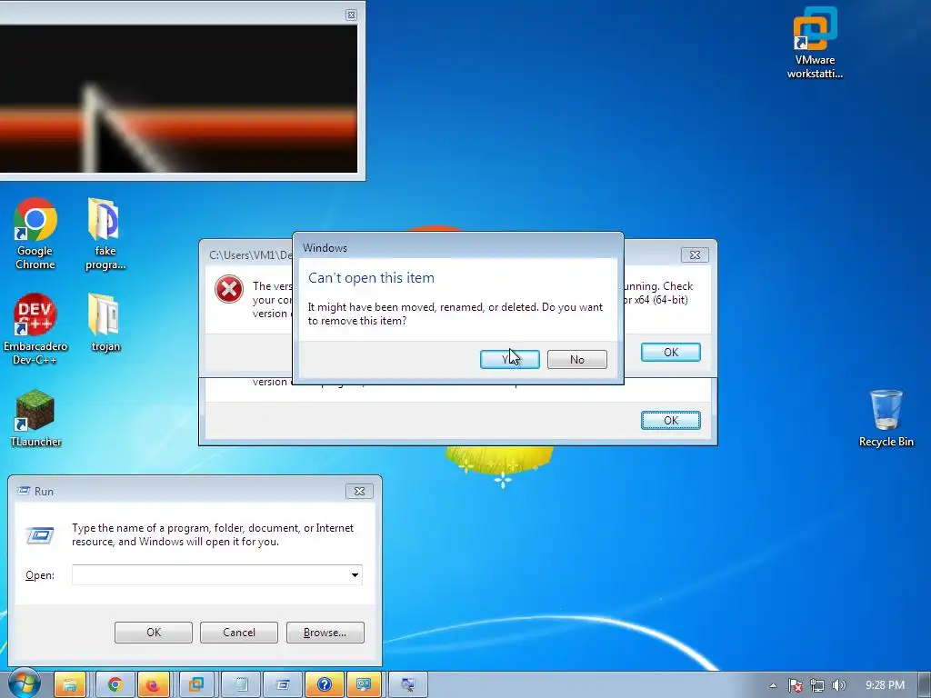
Task: Close the window showing the orange streak image
Action: click(x=351, y=15)
